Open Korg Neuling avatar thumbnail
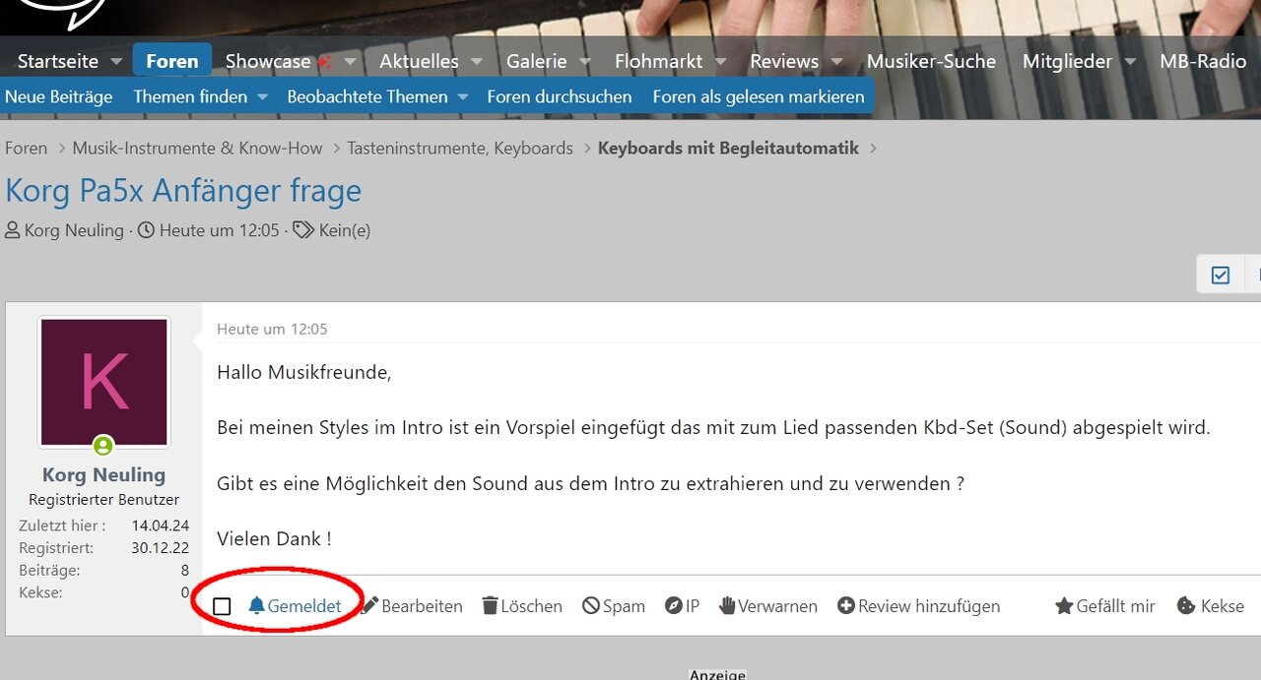 tap(103, 382)
